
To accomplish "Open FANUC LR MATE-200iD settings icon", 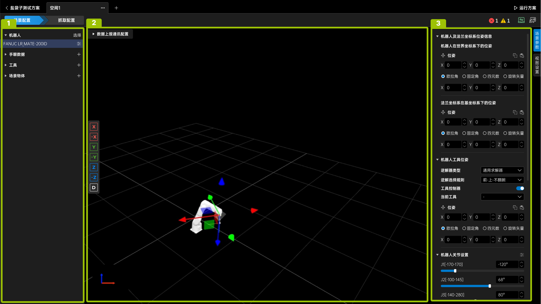I will (79, 44).
